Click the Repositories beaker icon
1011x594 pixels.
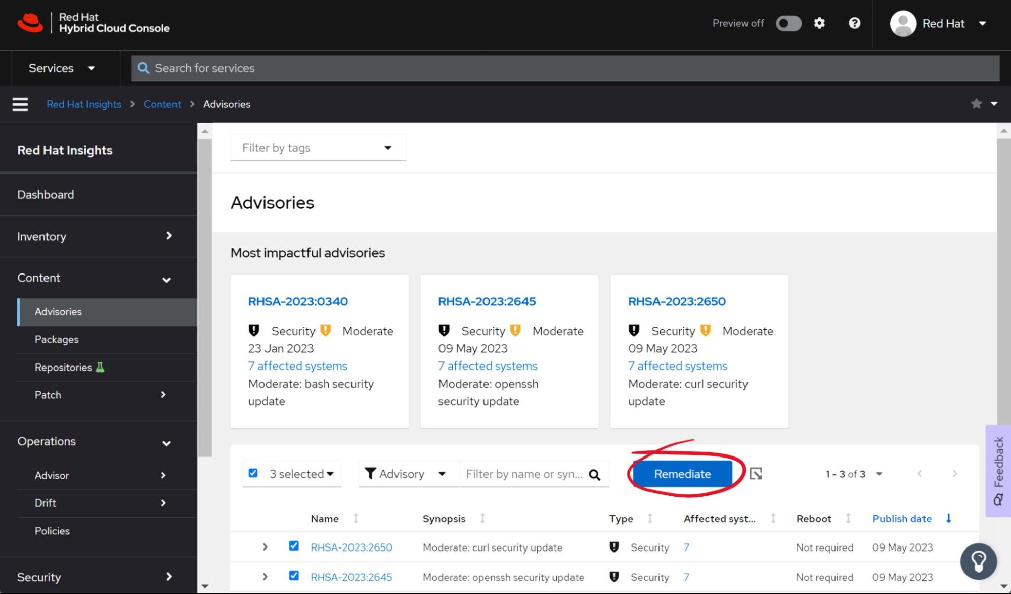tap(100, 367)
